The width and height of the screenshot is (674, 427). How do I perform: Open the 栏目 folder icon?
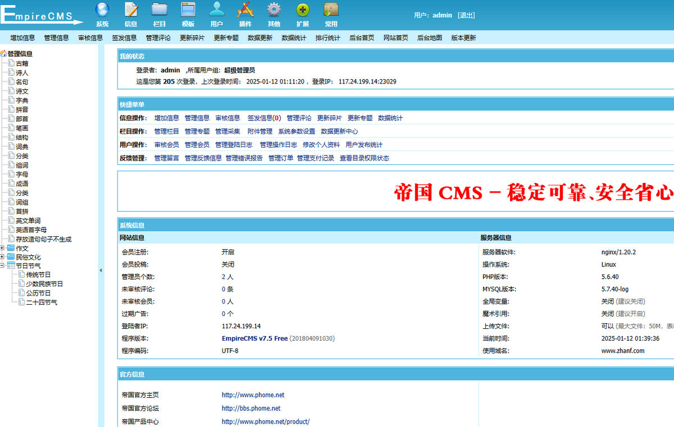click(160, 10)
